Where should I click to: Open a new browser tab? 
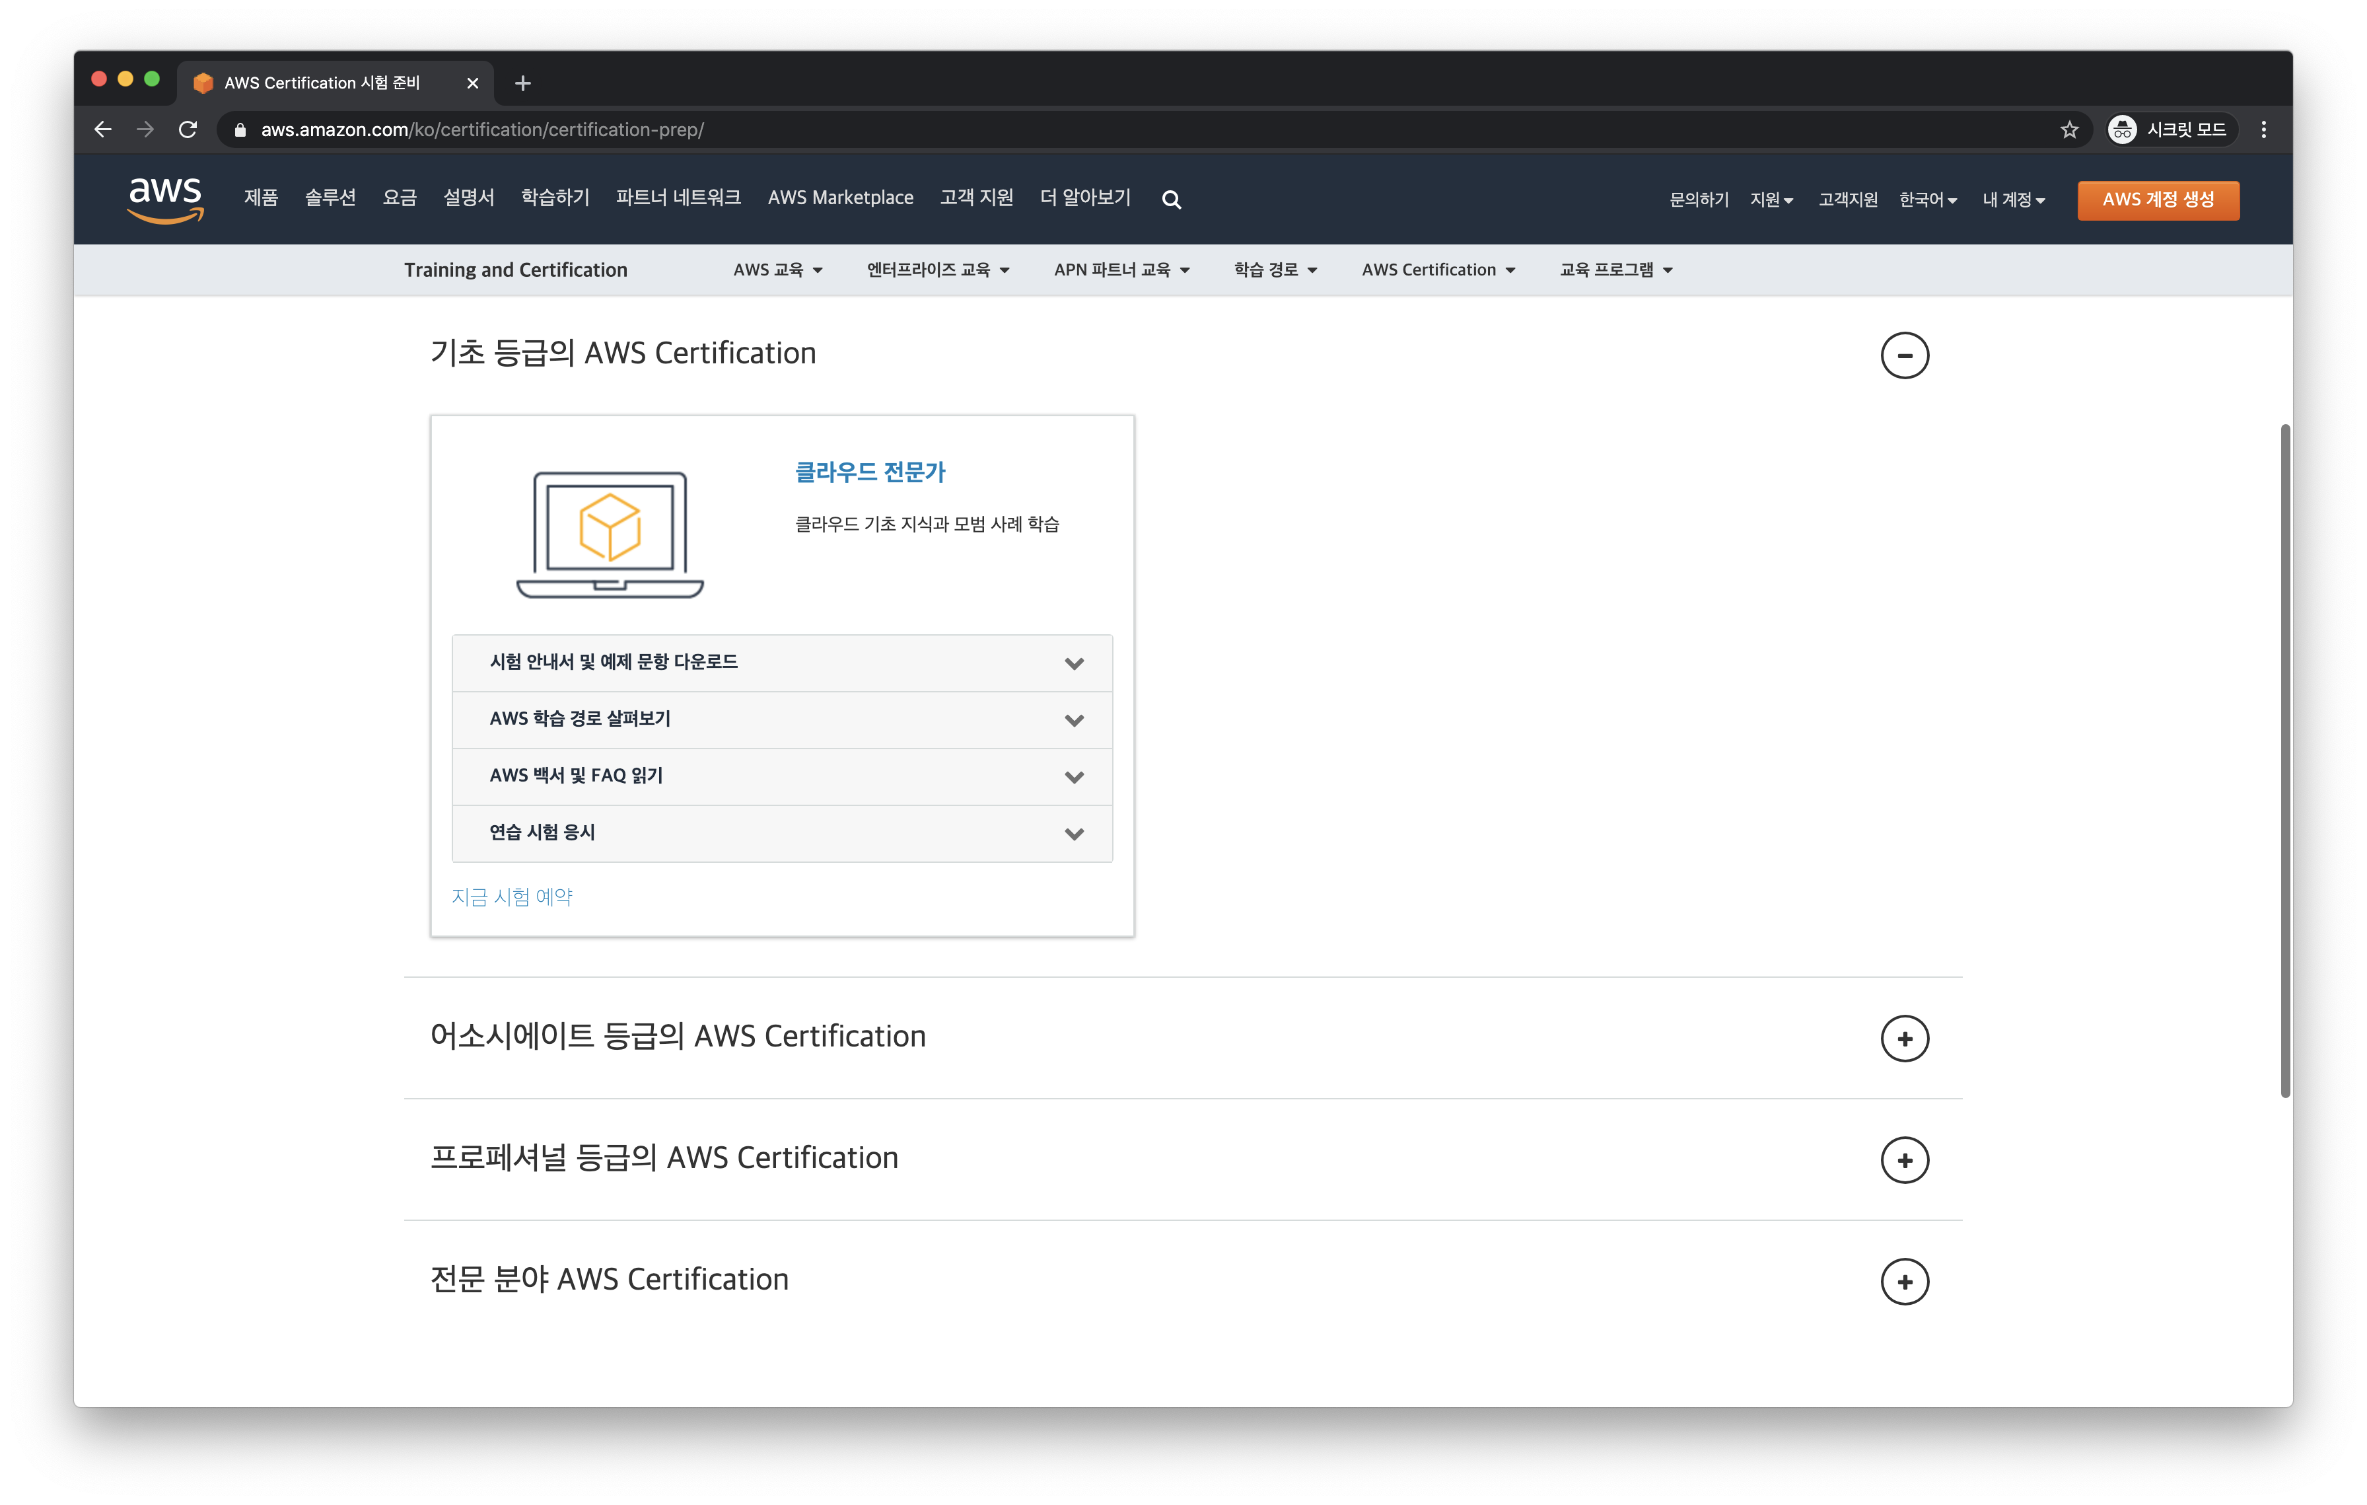(523, 83)
